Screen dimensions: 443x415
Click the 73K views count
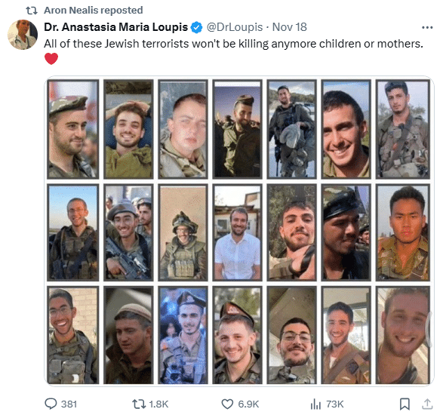[335, 404]
